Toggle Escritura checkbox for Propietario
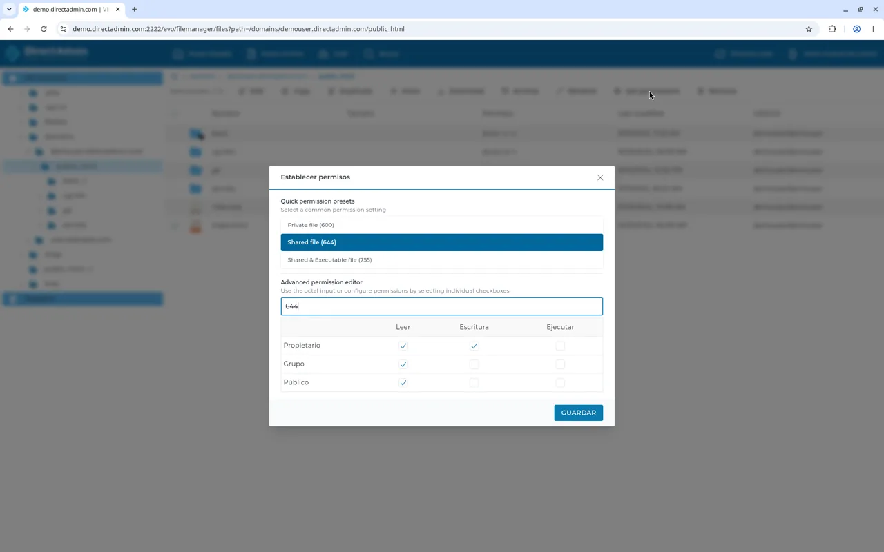Image resolution: width=884 pixels, height=552 pixels. pyautogui.click(x=474, y=346)
